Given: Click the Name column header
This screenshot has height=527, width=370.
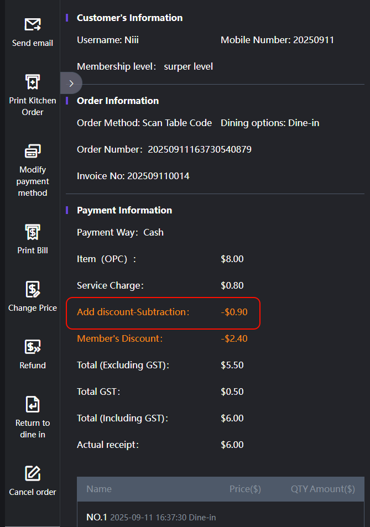Looking at the screenshot, I should (x=99, y=489).
